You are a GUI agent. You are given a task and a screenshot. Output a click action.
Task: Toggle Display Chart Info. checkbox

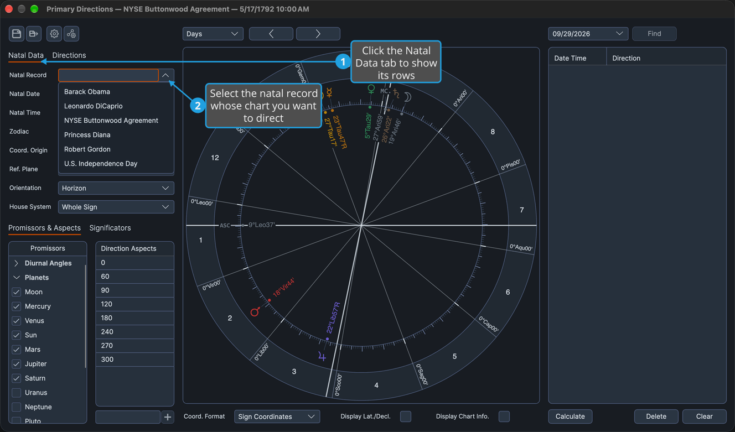click(504, 417)
